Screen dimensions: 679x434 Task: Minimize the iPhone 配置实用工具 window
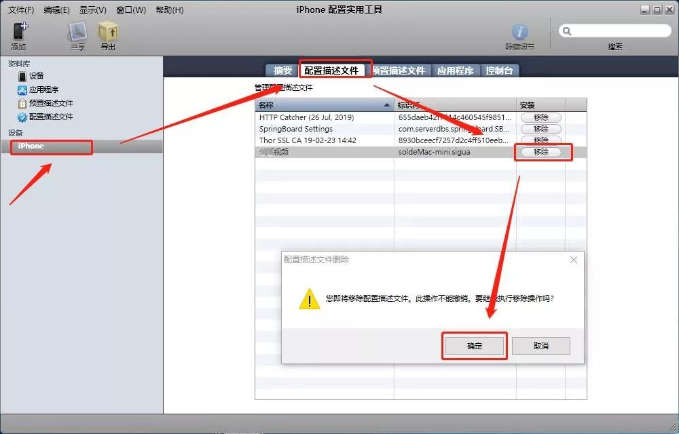pos(645,10)
